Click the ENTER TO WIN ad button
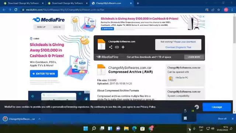The image size is (236, 133). click(x=44, y=74)
